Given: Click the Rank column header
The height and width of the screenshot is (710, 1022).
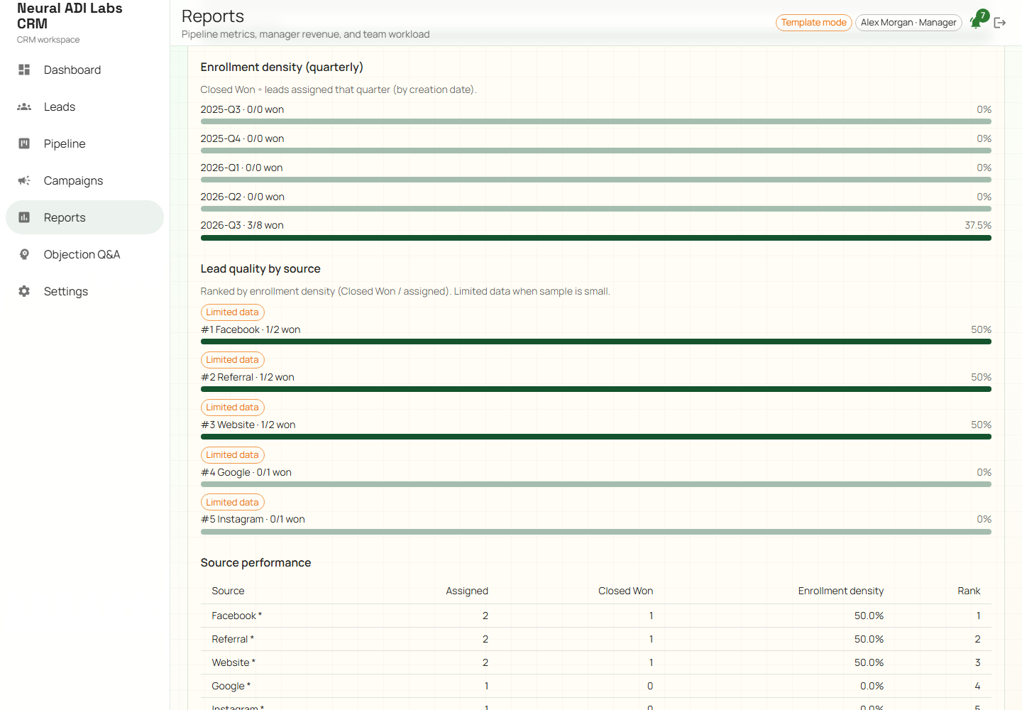Looking at the screenshot, I should pos(969,591).
